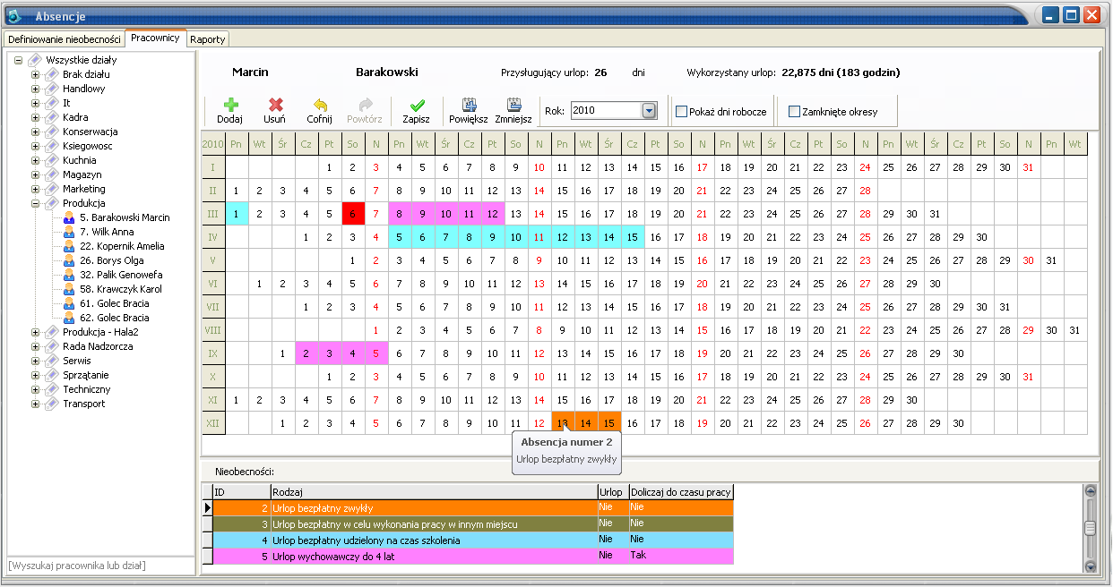
Task: Click the ID column header
Action: click(242, 491)
